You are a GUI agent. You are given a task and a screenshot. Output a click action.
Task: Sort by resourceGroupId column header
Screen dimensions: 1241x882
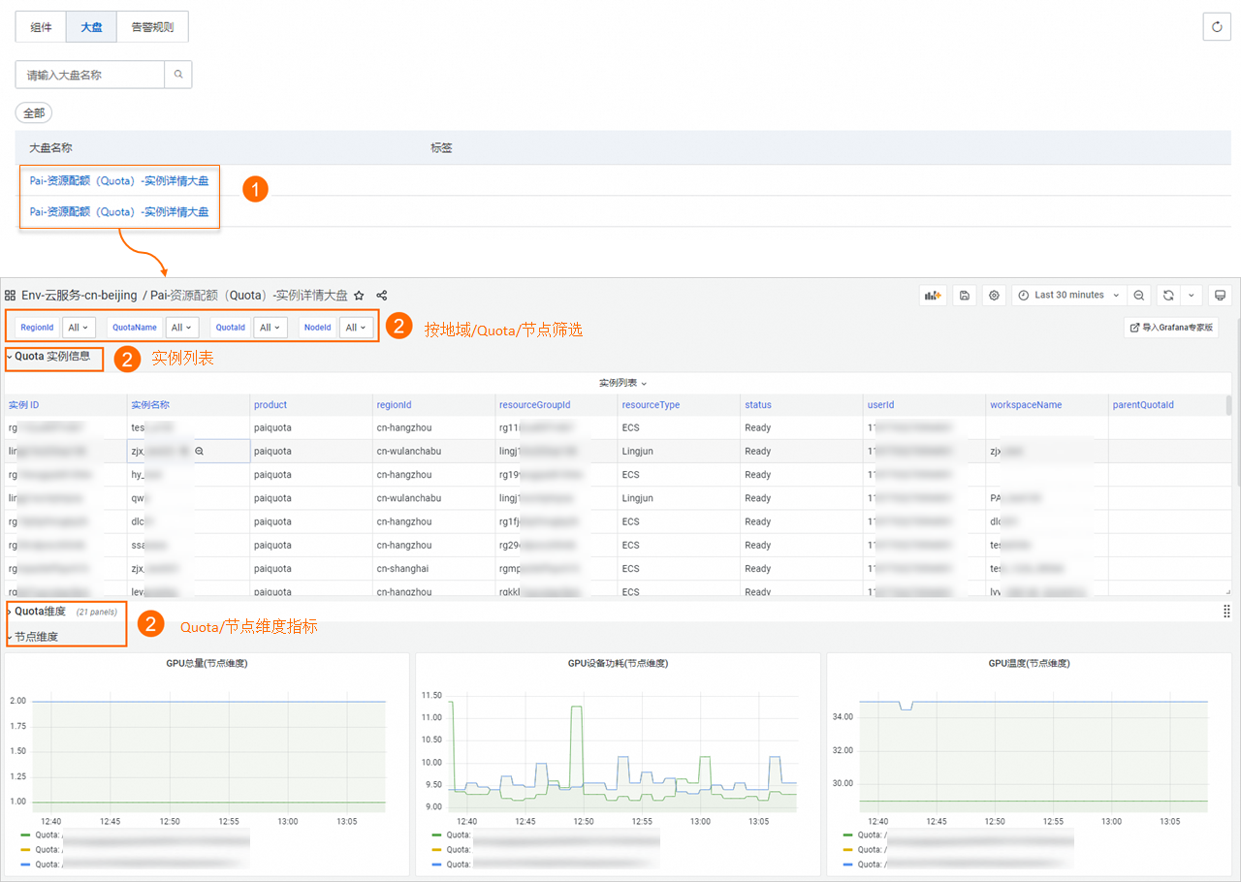pyautogui.click(x=535, y=405)
